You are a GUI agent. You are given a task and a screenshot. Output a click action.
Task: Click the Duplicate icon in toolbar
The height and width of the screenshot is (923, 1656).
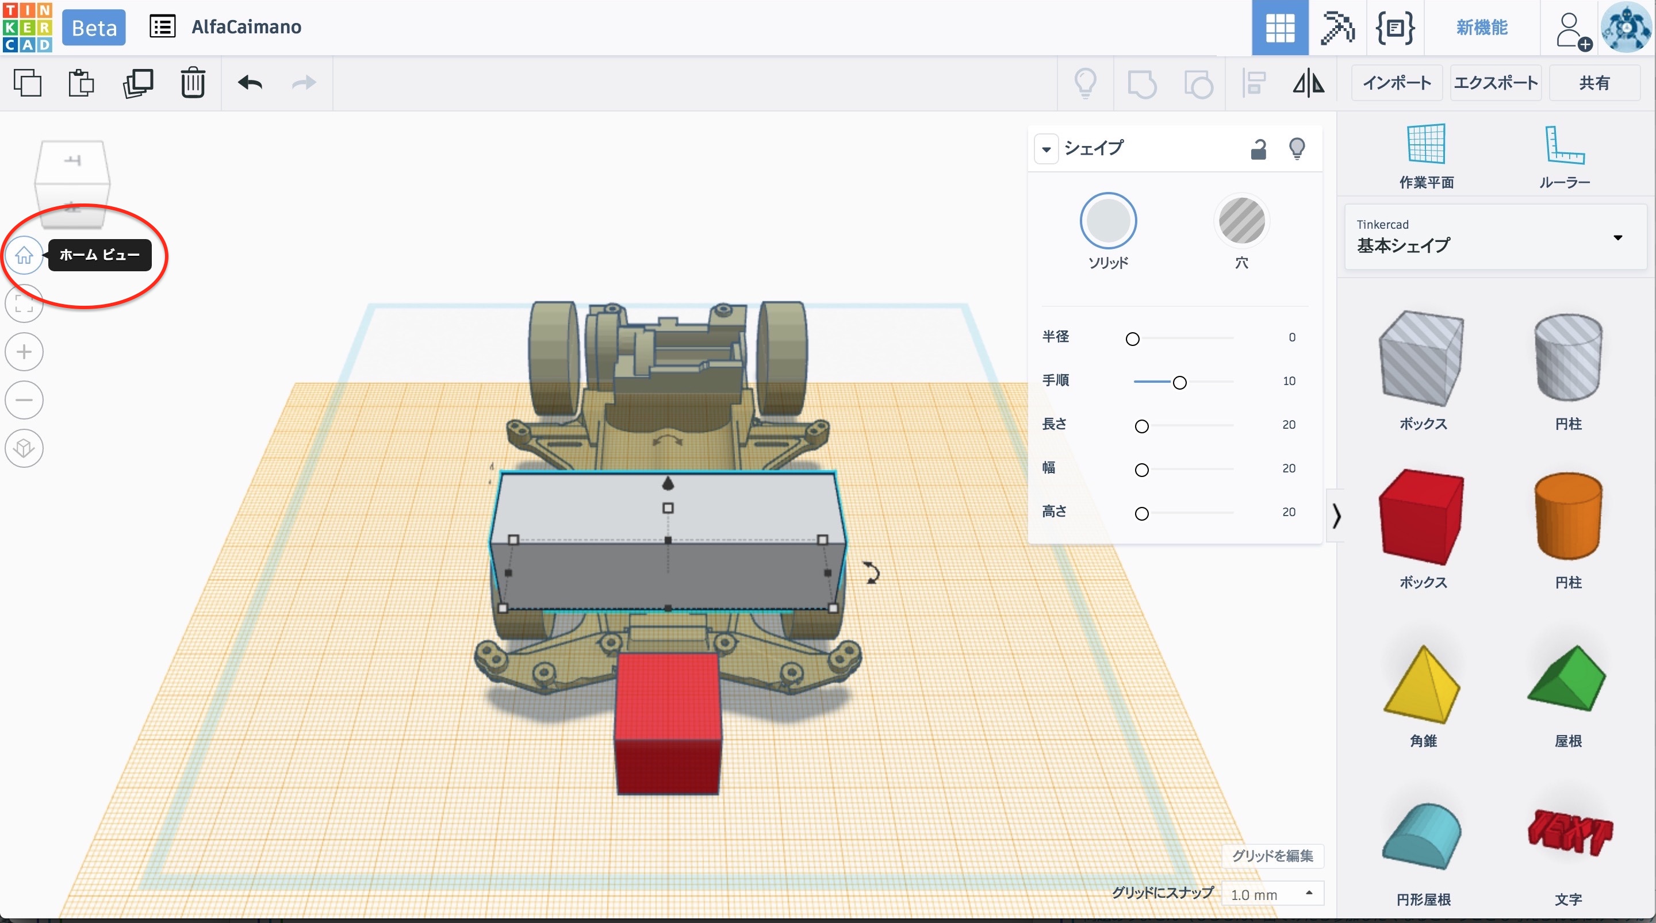click(x=137, y=83)
